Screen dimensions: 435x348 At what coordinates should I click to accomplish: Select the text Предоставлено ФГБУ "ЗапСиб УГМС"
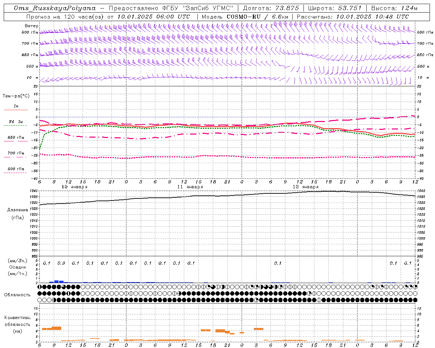tap(172, 8)
